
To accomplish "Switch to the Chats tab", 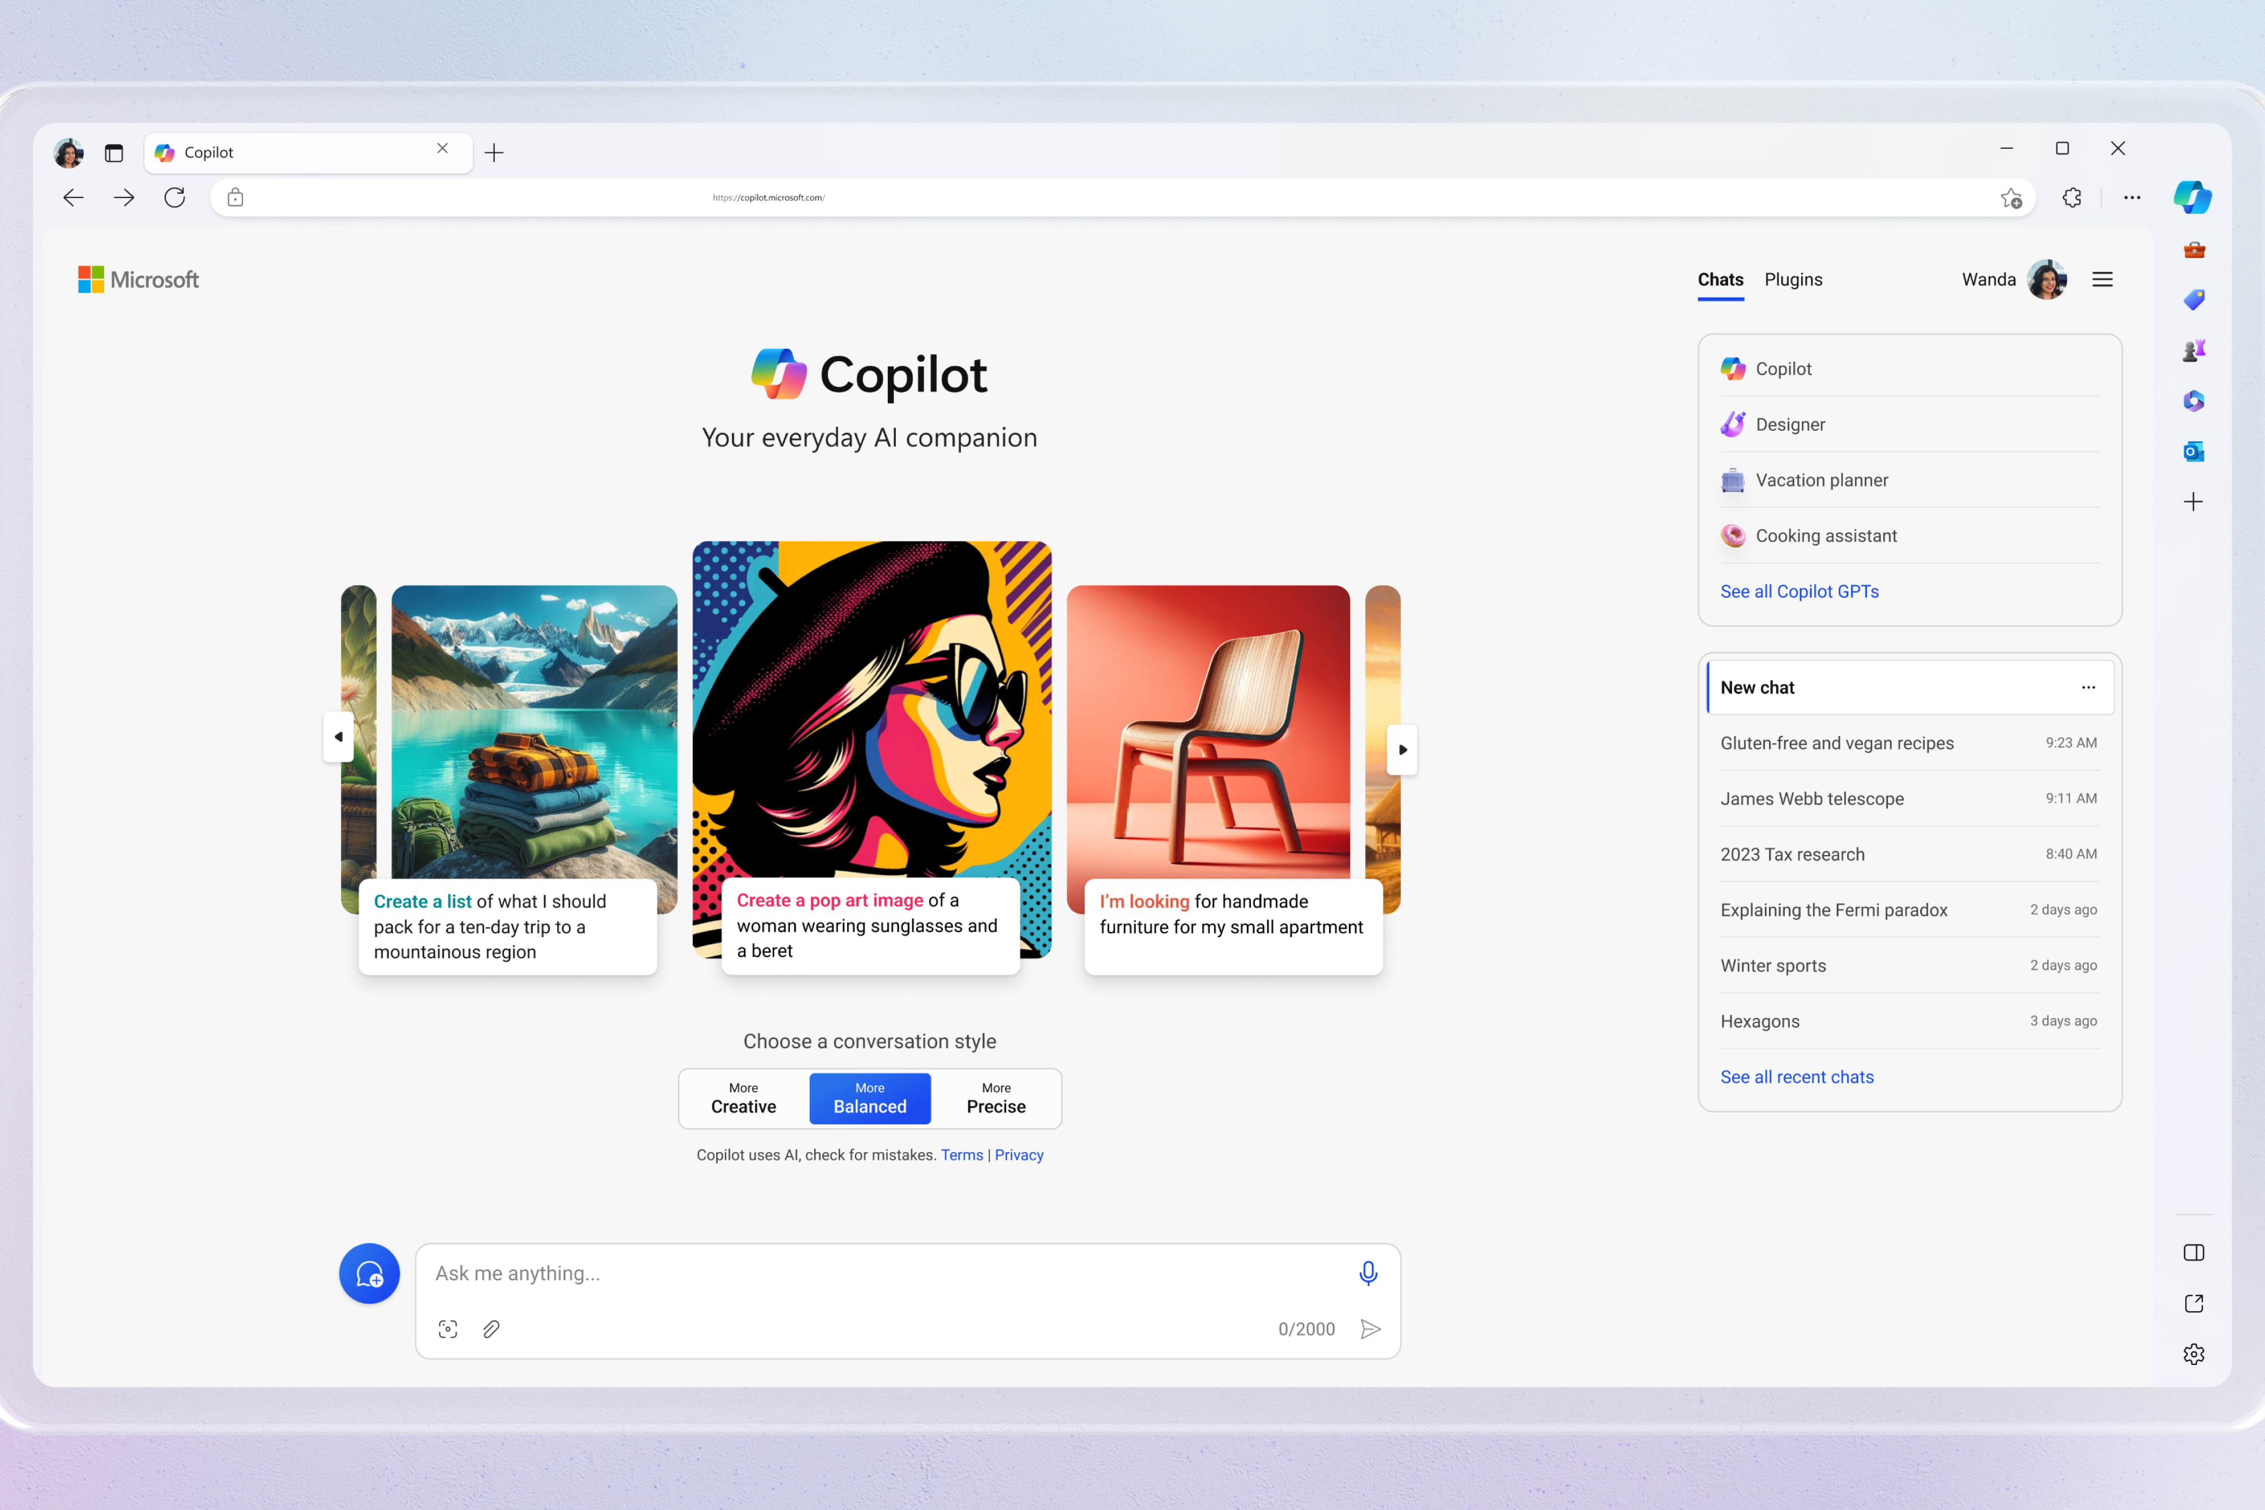I will 1721,278.
